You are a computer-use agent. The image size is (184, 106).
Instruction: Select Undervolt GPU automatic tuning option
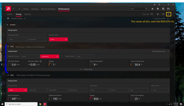(x=37, y=90)
